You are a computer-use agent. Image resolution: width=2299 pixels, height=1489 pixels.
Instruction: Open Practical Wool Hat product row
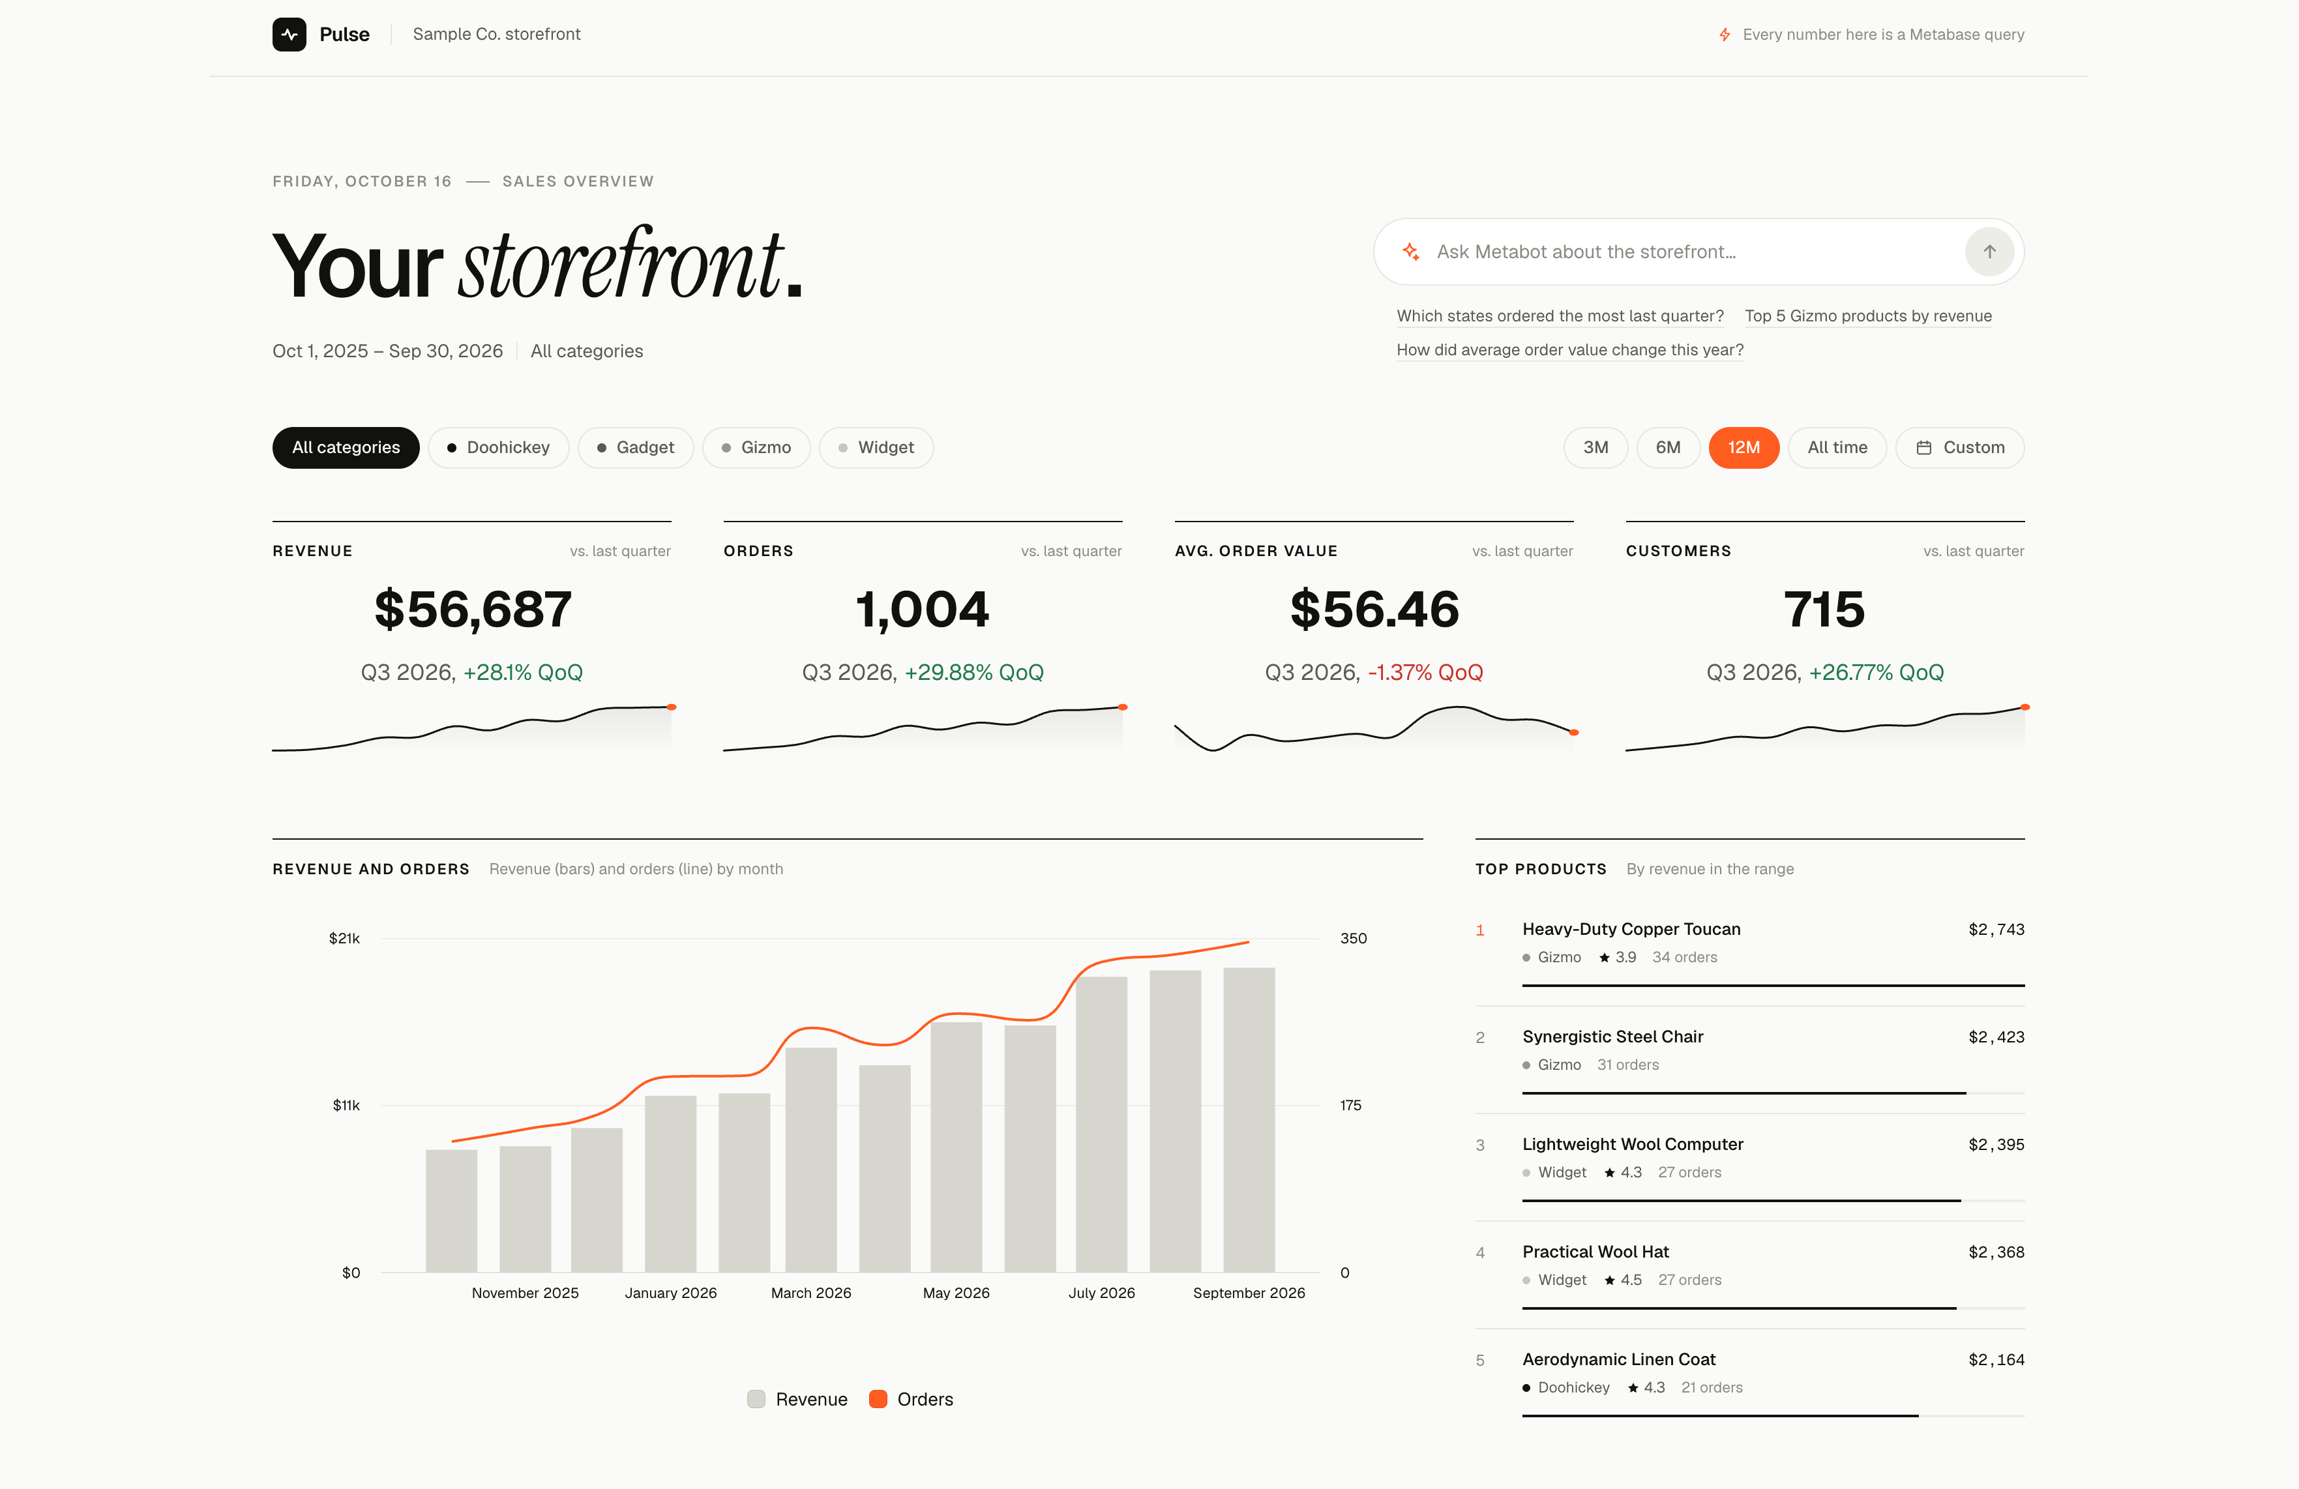tap(1751, 1275)
